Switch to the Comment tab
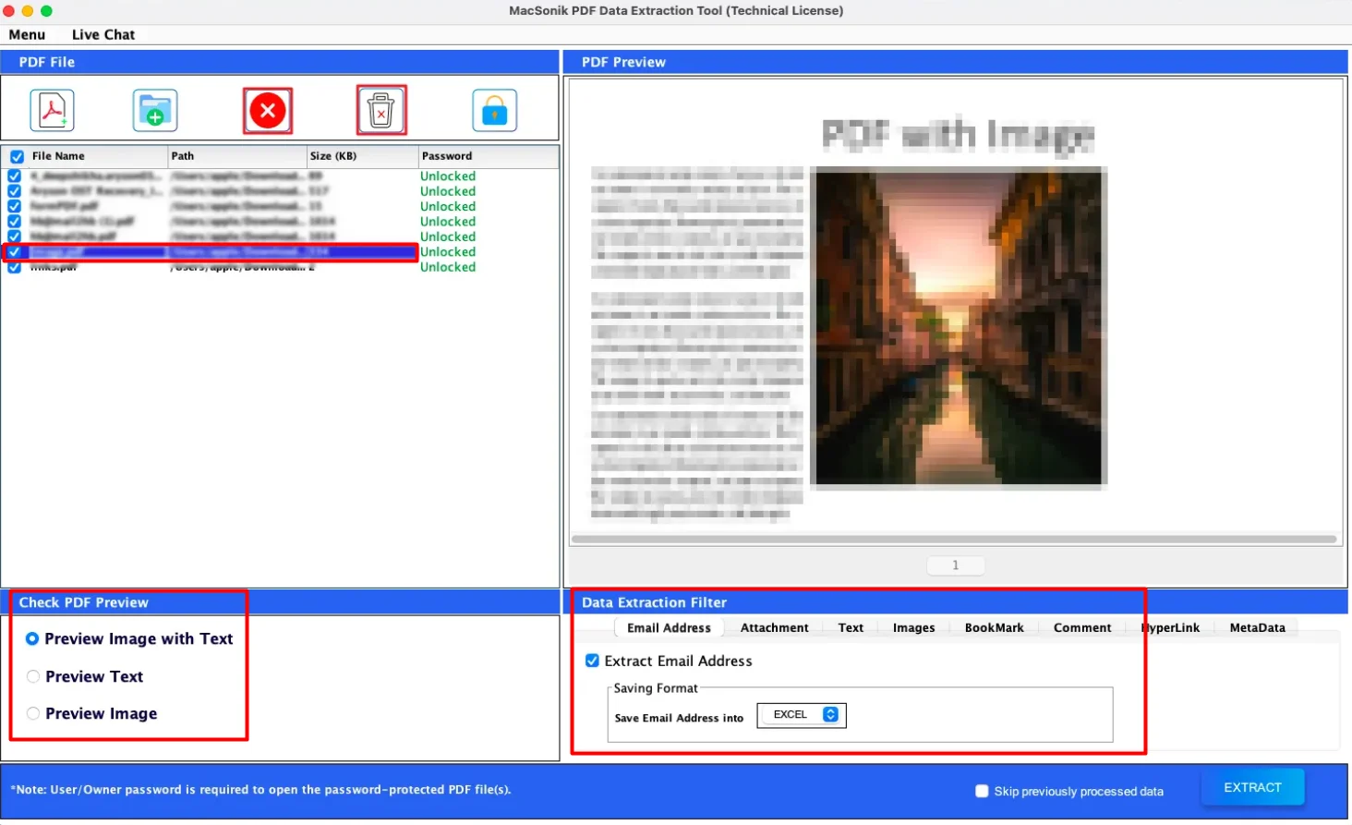Image resolution: width=1352 pixels, height=825 pixels. click(1082, 627)
